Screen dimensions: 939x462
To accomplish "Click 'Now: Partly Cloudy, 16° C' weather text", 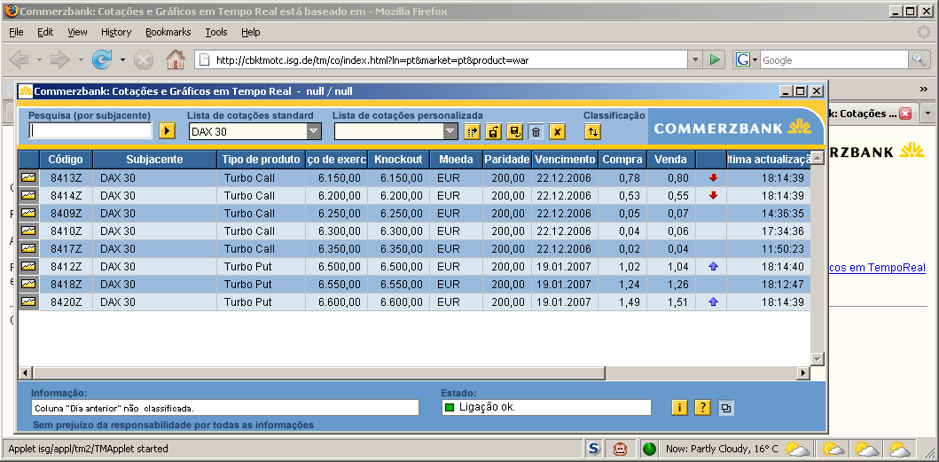I will click(722, 449).
